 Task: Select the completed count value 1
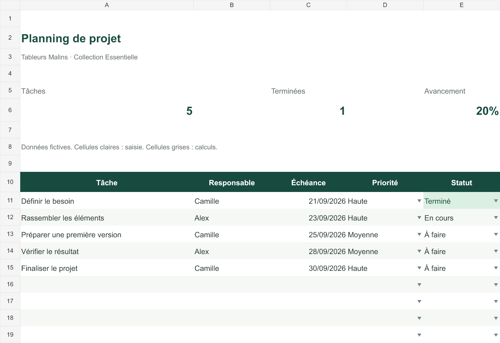(x=342, y=111)
